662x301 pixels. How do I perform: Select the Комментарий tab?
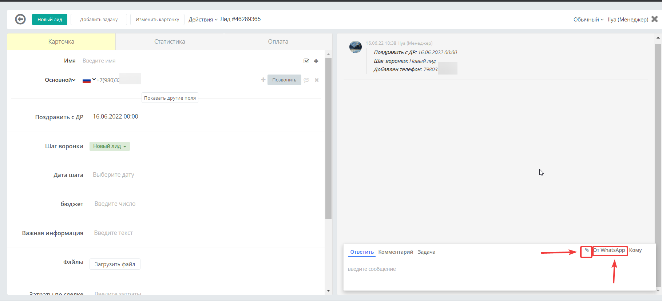point(396,252)
